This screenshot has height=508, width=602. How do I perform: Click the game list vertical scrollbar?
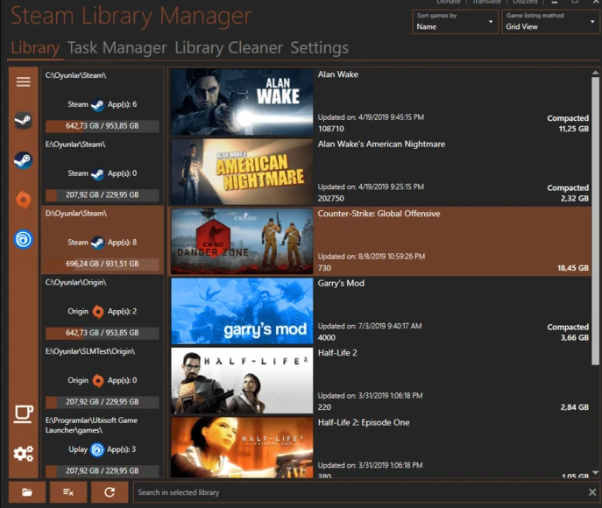pyautogui.click(x=595, y=221)
